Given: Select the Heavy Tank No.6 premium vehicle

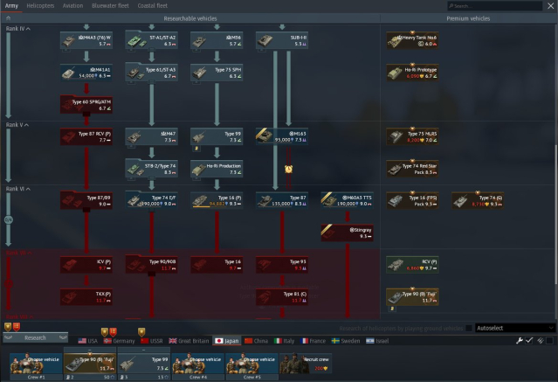Looking at the screenshot, I should tap(410, 40).
